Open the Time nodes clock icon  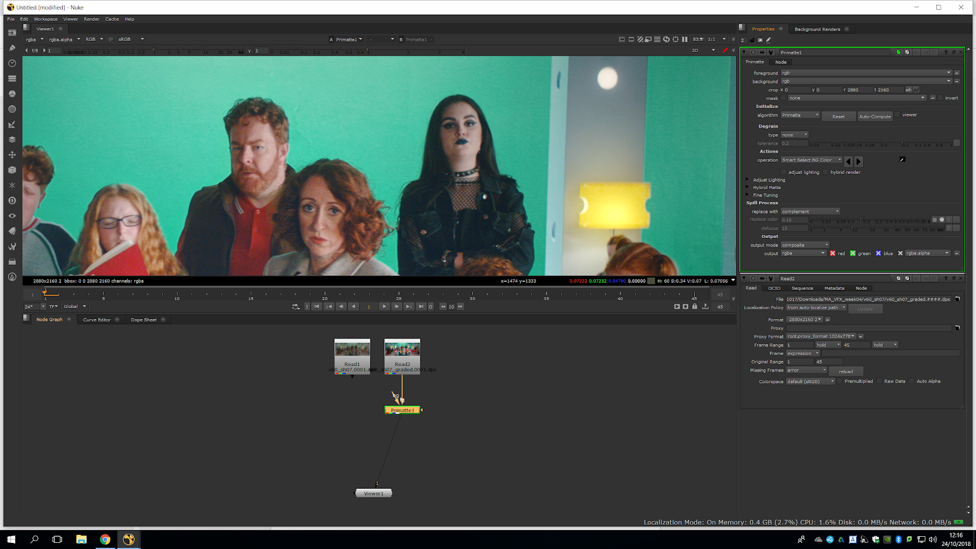[x=12, y=63]
